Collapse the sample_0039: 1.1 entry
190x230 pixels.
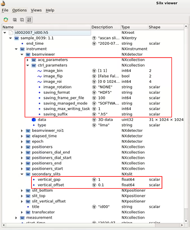click(10, 38)
